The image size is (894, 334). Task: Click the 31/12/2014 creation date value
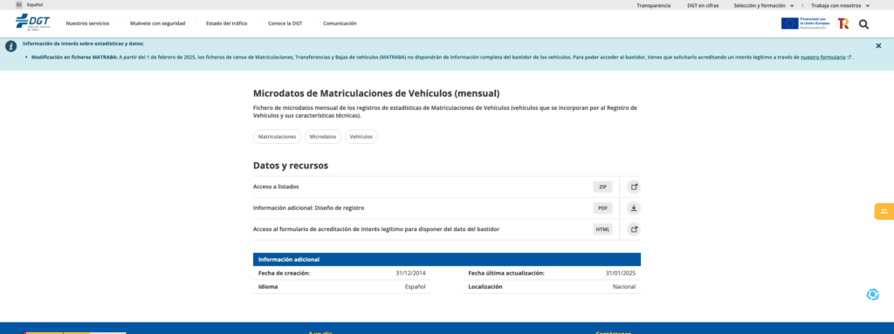pos(410,273)
